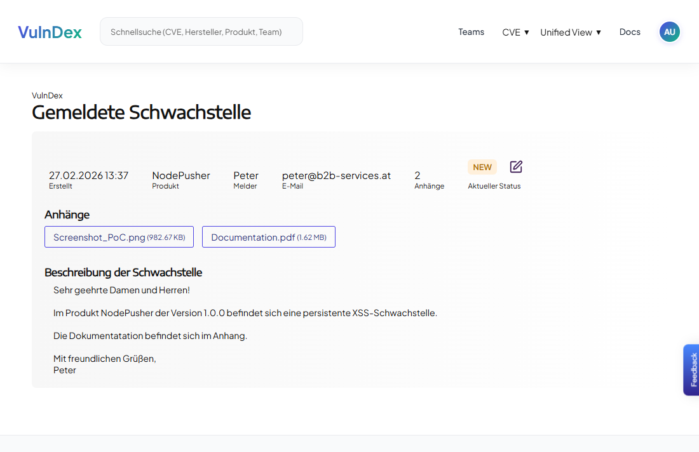Screen dimensions: 699x452
Task: Click the Melder name Peter
Action: [245, 175]
